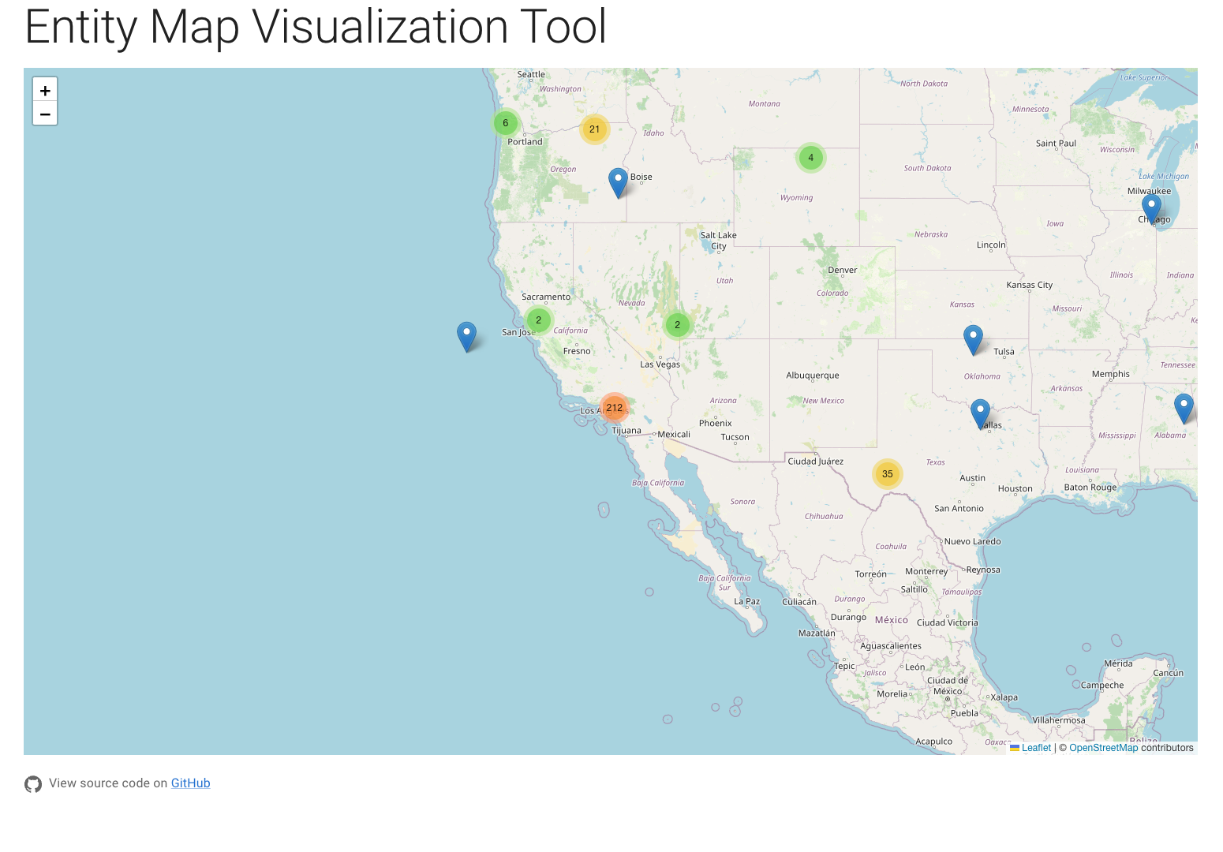Expand the green 2 cluster near Las Vegas
The height and width of the screenshot is (852, 1223).
[677, 325]
